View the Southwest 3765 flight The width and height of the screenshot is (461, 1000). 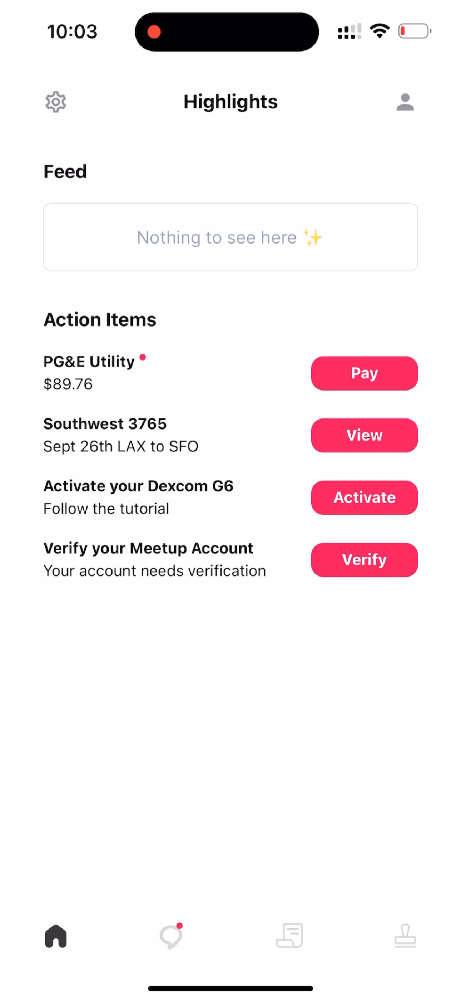point(364,435)
